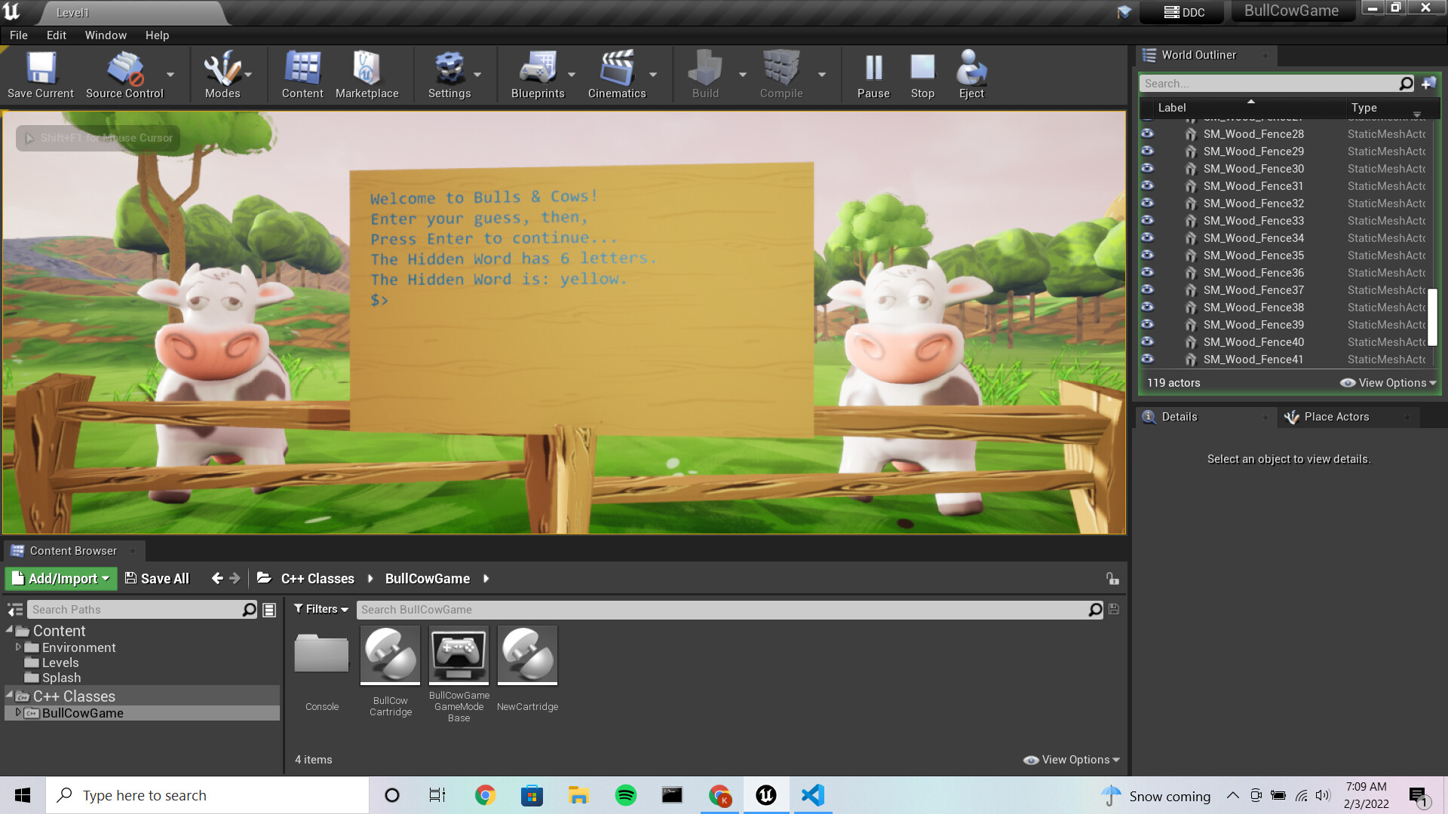Hide SM_Wood_Fence40 with its eye icon

pyautogui.click(x=1147, y=341)
